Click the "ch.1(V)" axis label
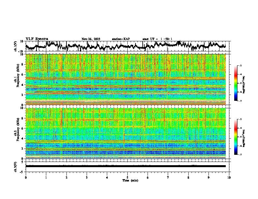 pos(16,46)
